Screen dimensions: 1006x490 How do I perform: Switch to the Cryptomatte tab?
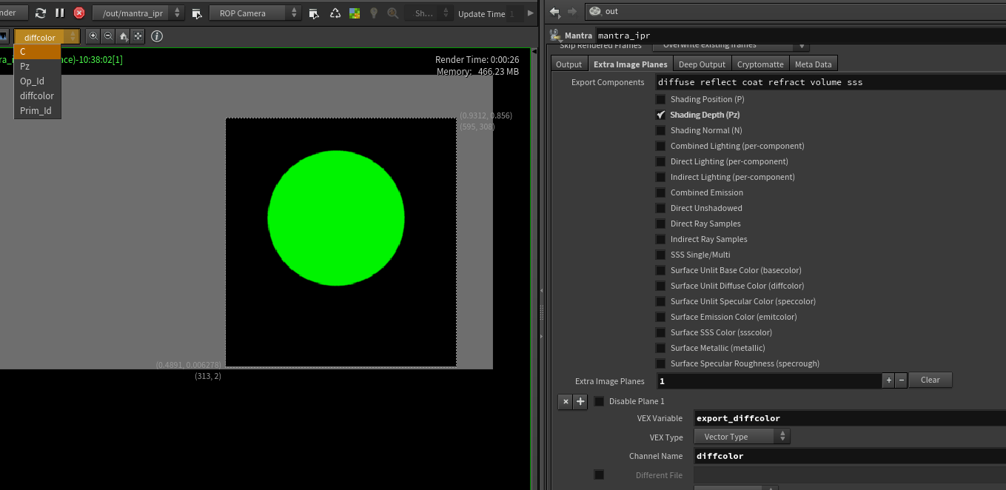click(x=760, y=64)
